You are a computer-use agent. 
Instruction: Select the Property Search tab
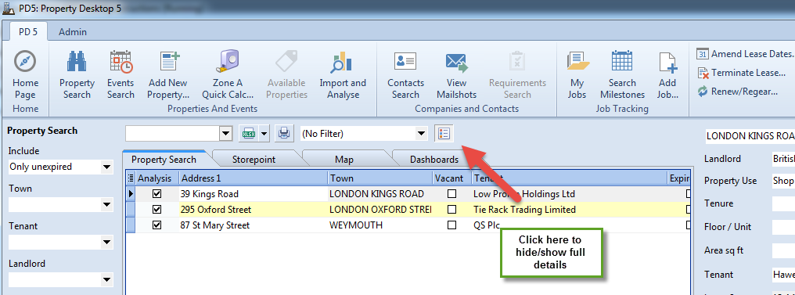coord(164,159)
